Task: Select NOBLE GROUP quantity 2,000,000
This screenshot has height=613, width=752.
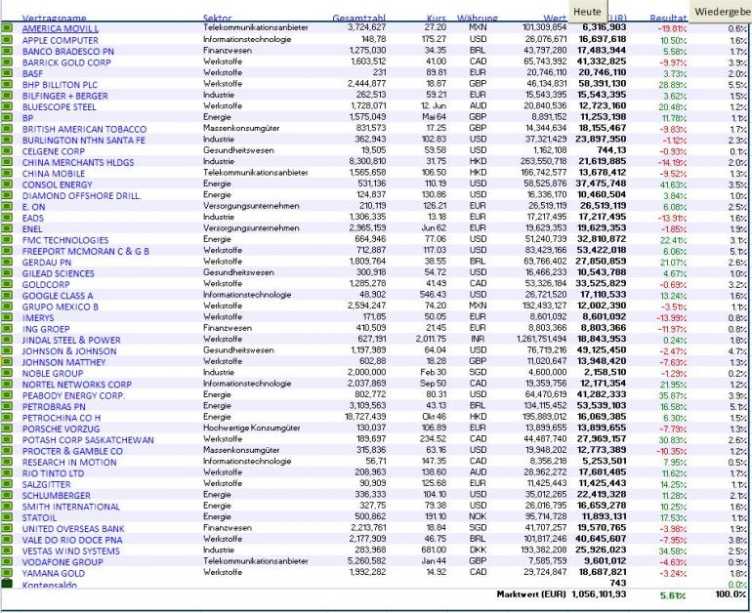Action: [x=366, y=372]
